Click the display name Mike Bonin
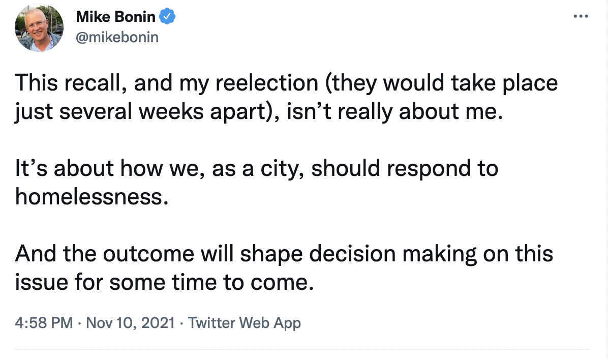608x359 pixels. [115, 17]
